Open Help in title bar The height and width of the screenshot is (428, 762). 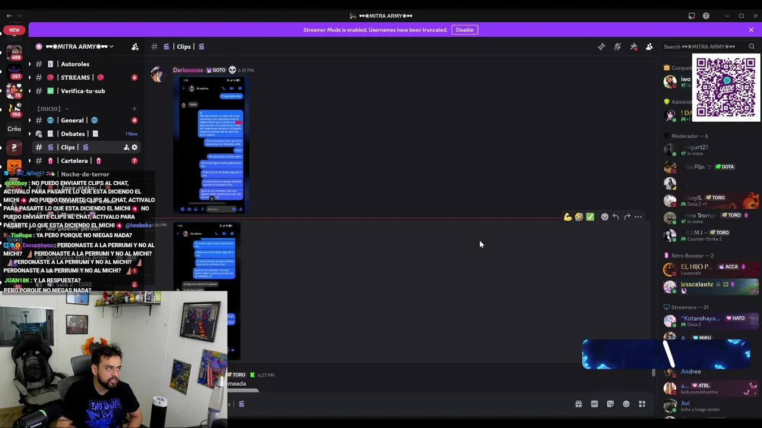click(x=706, y=16)
